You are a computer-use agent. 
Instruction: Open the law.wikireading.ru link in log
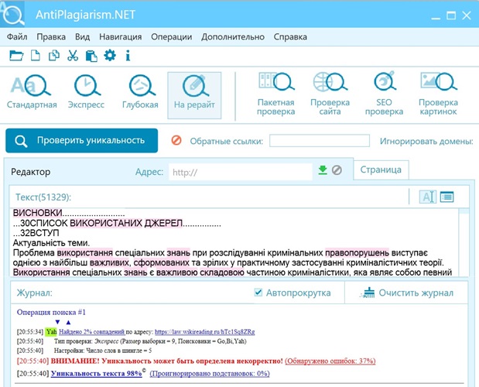[204, 332]
